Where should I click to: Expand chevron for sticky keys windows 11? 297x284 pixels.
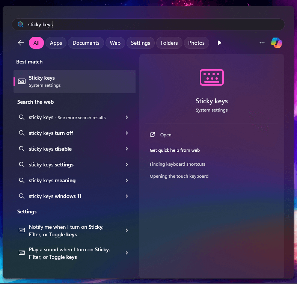tap(127, 196)
